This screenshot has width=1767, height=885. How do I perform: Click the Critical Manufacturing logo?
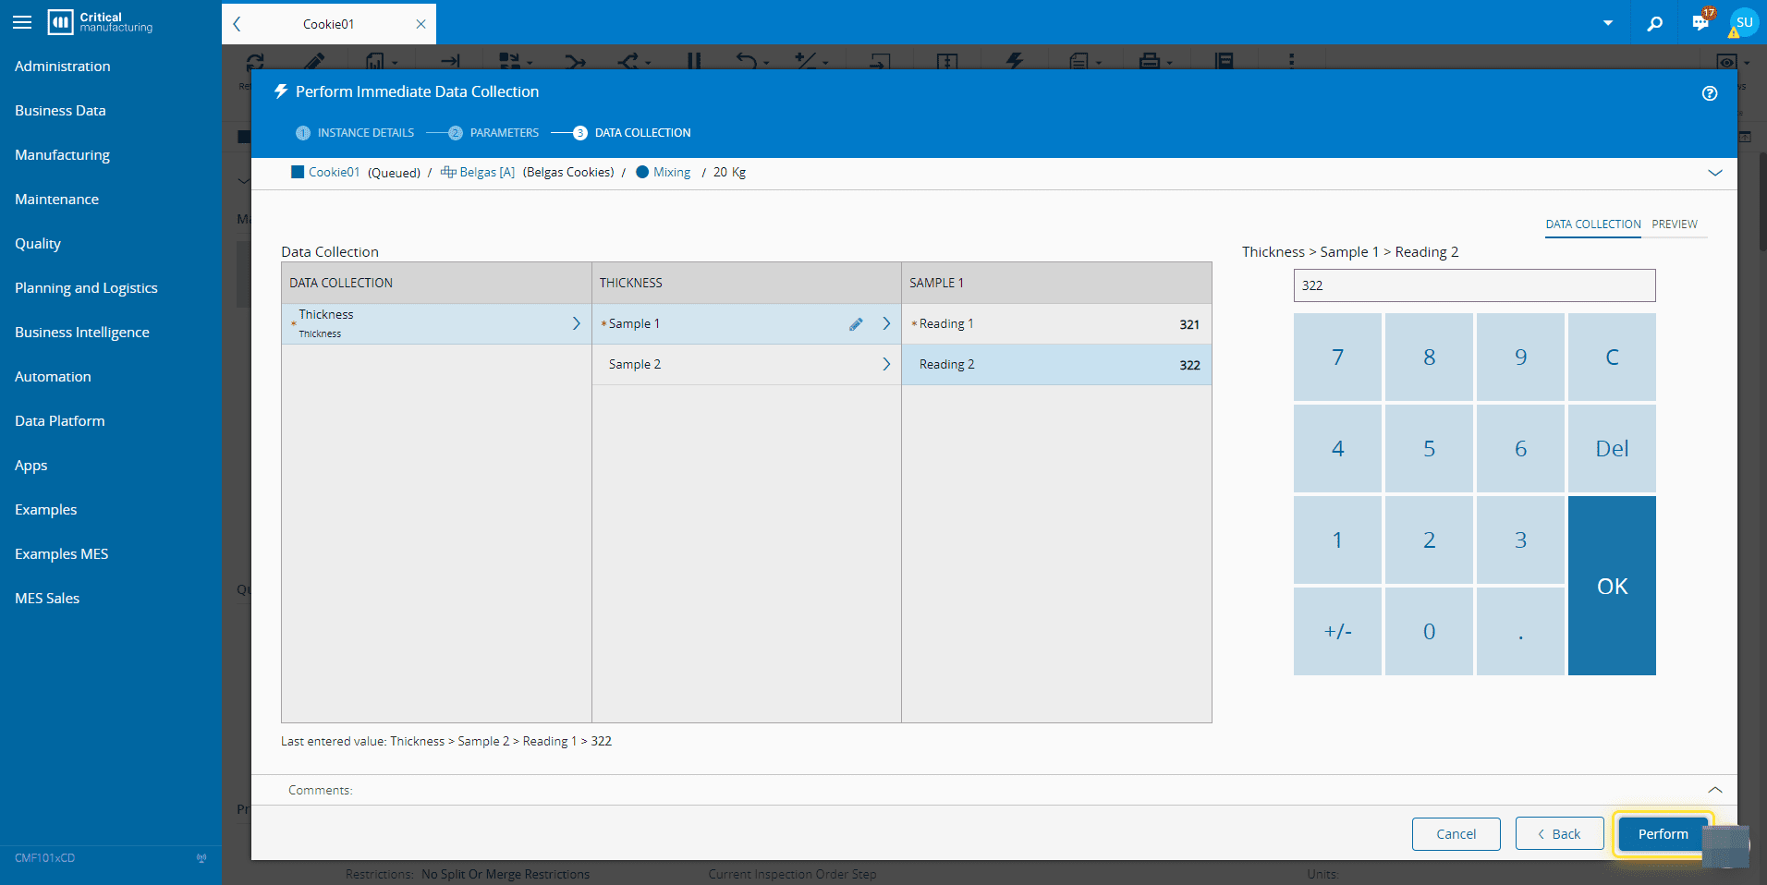[x=100, y=22]
